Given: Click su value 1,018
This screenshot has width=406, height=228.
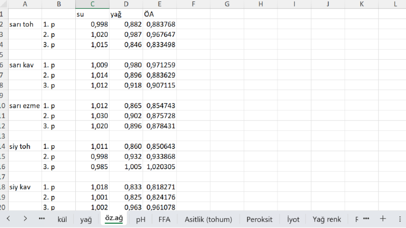Looking at the screenshot, I should [93, 187].
